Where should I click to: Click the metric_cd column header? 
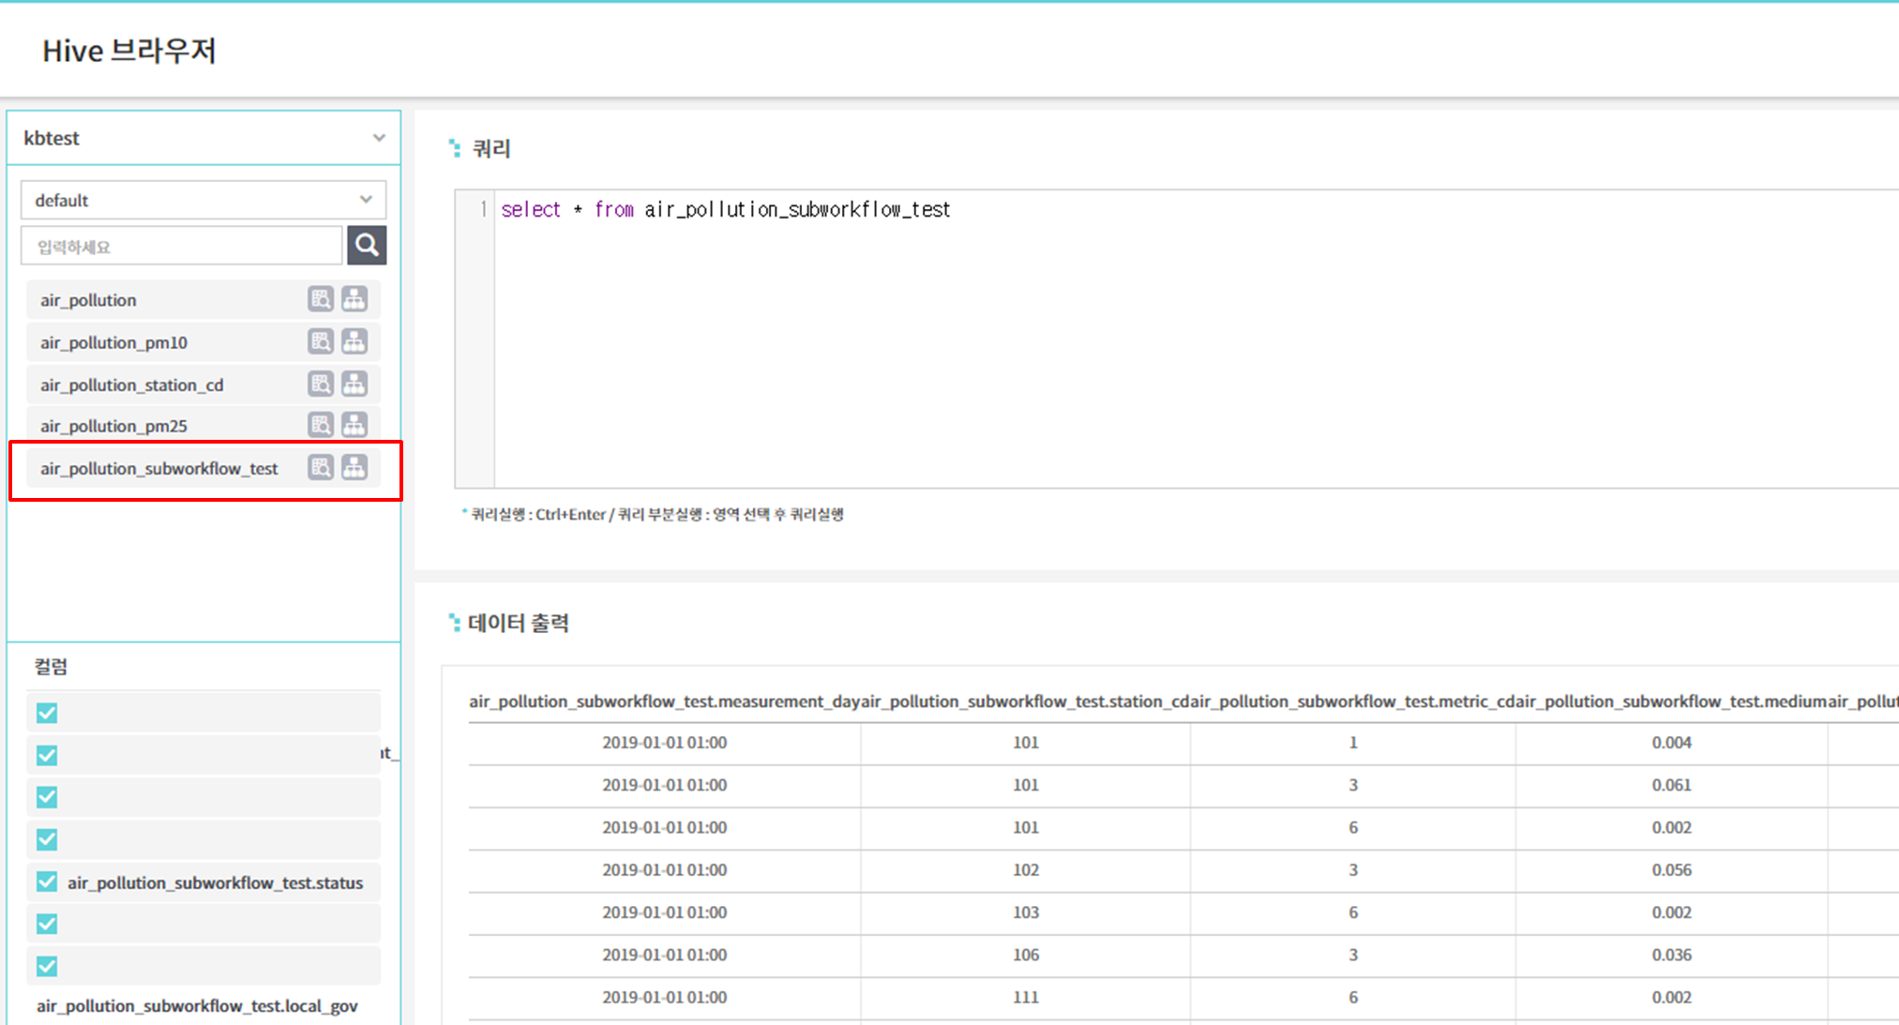point(1353,701)
